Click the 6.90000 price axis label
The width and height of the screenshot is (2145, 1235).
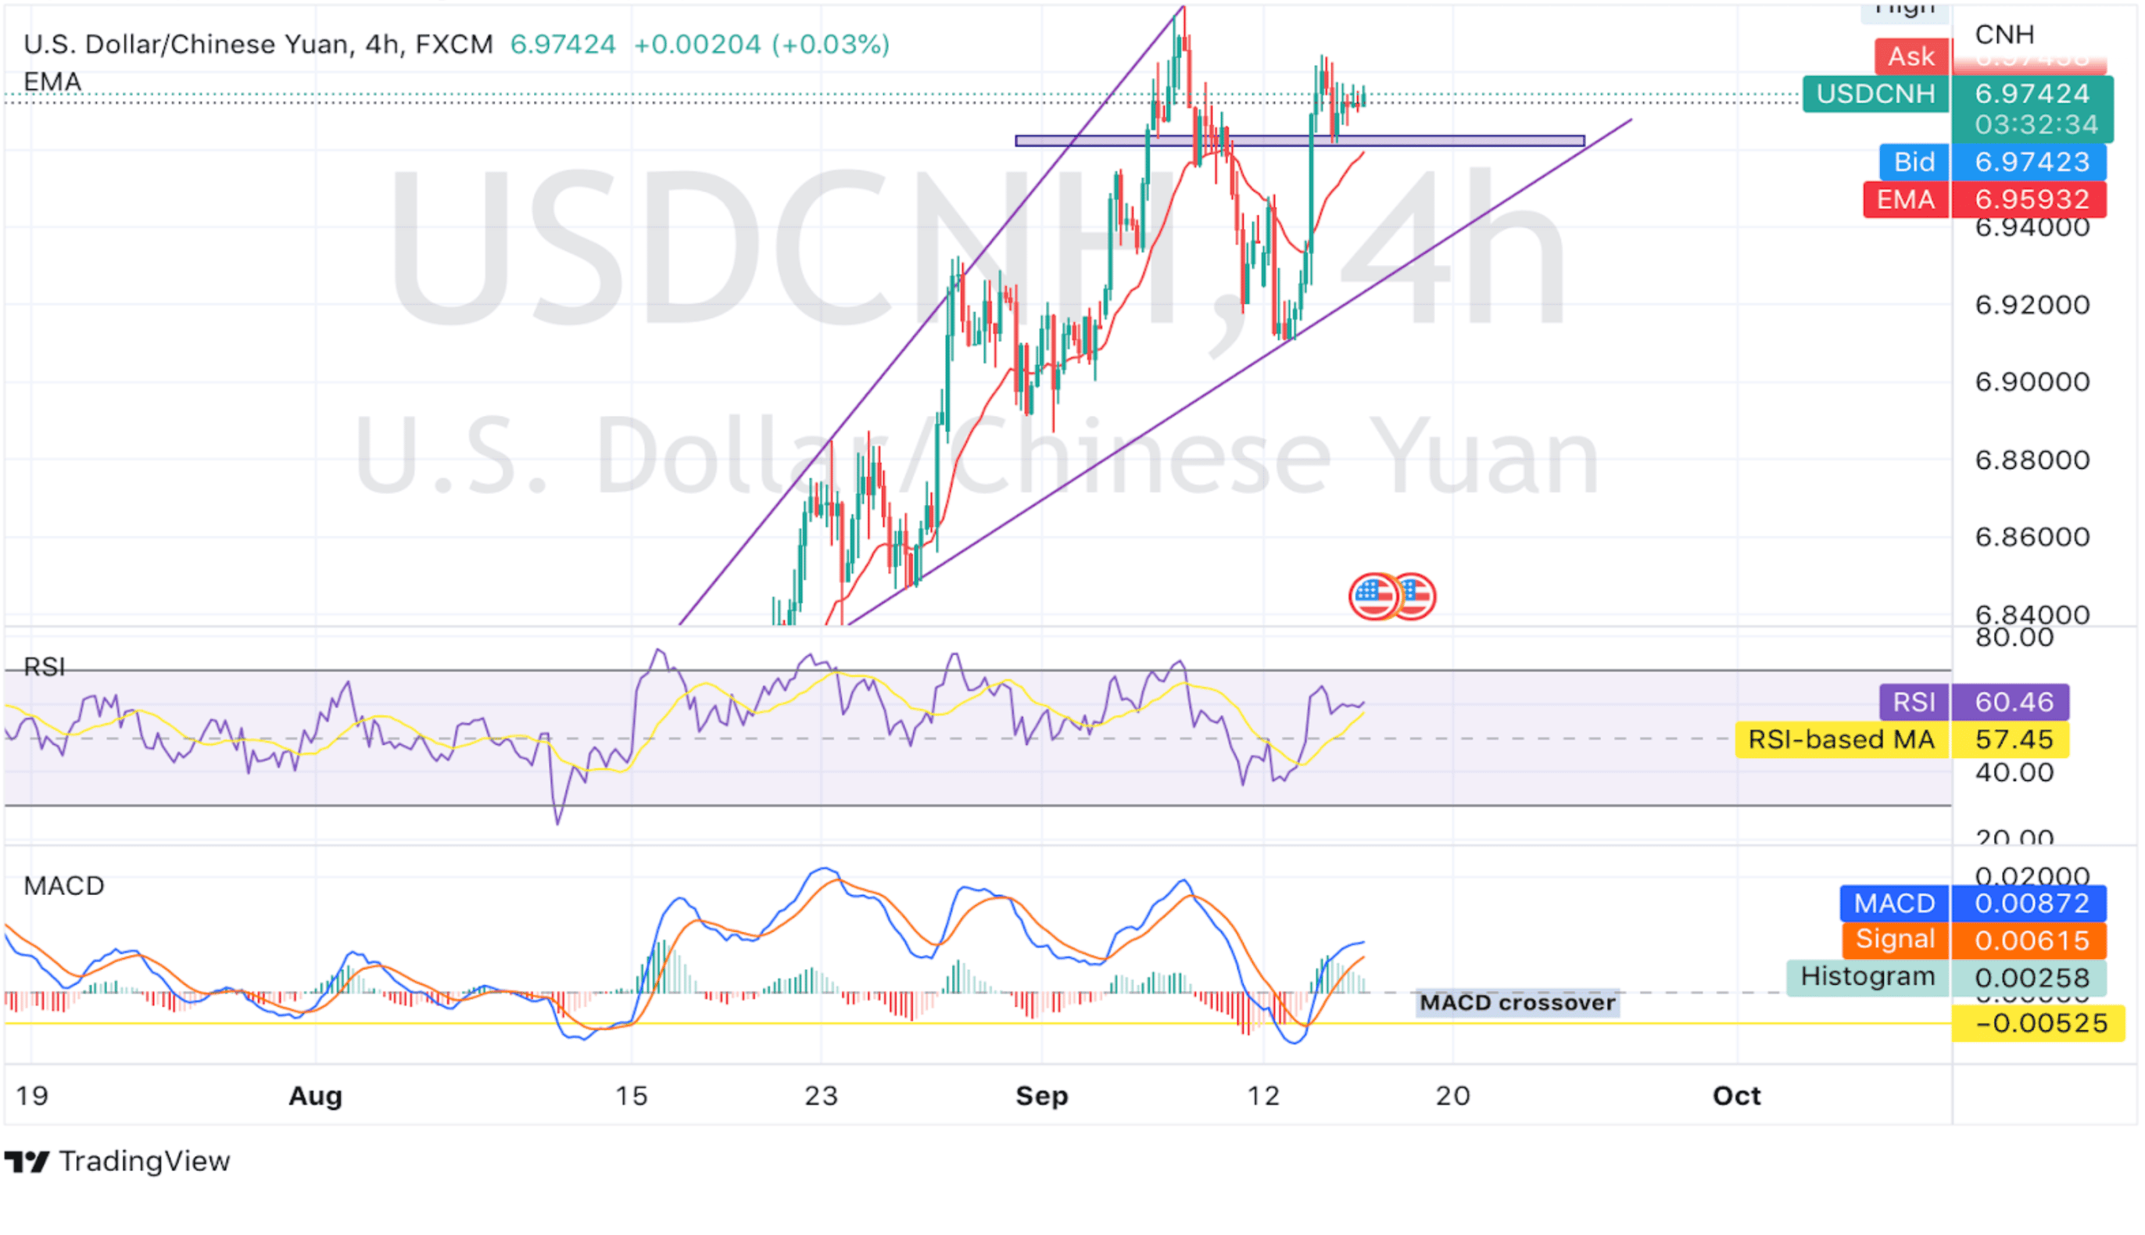(2032, 381)
